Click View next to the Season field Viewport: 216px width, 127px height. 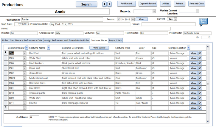click(142, 19)
